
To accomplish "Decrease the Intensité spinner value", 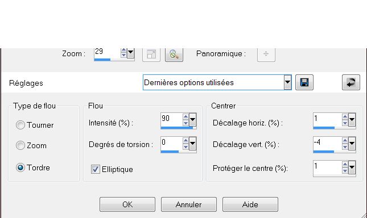I will 185,123.
